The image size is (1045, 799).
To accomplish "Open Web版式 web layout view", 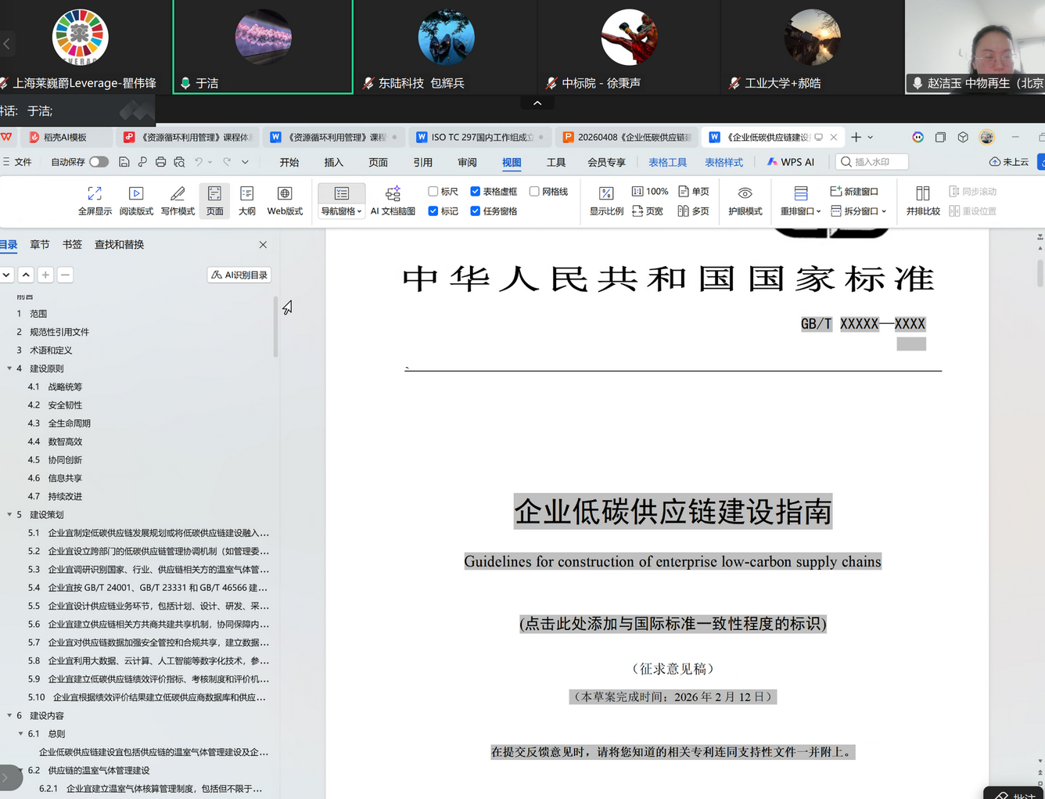I will point(284,200).
